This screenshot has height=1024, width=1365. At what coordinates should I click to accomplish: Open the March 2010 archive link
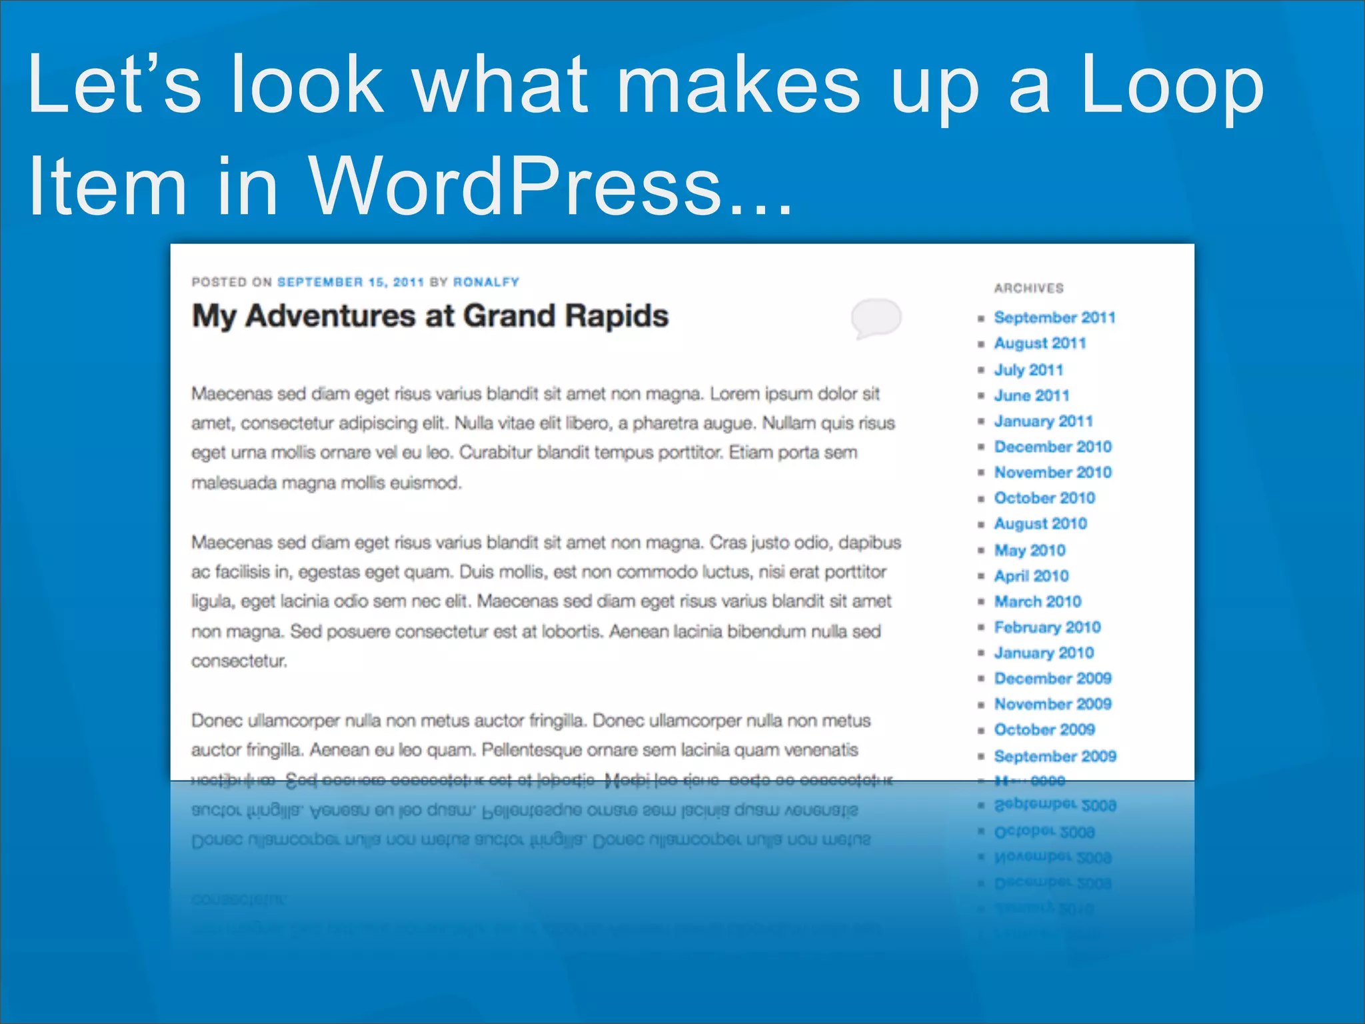click(1037, 601)
